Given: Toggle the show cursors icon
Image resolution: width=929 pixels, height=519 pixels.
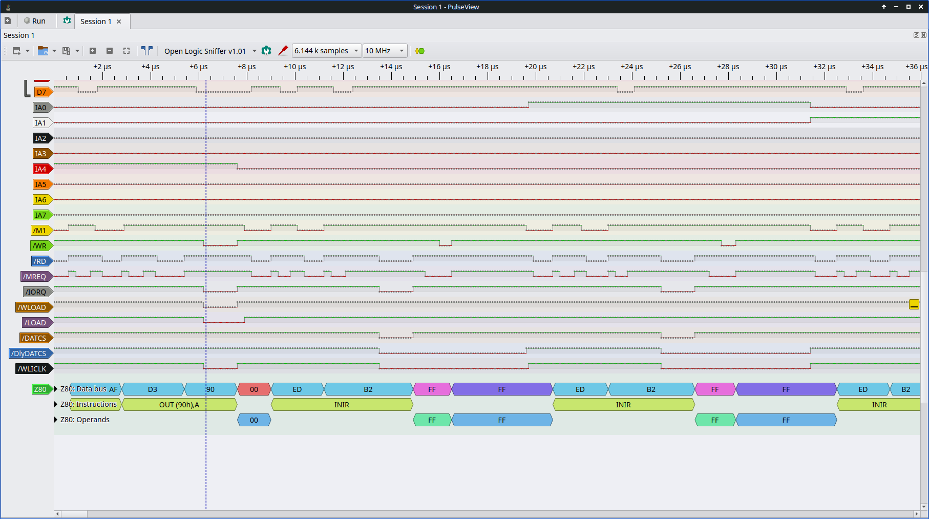Looking at the screenshot, I should pos(147,51).
